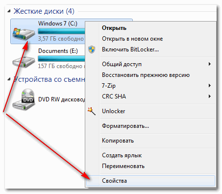Screen dimensions: 222x194
Task: Open the Общий доступ menu entry
Action: coord(150,64)
